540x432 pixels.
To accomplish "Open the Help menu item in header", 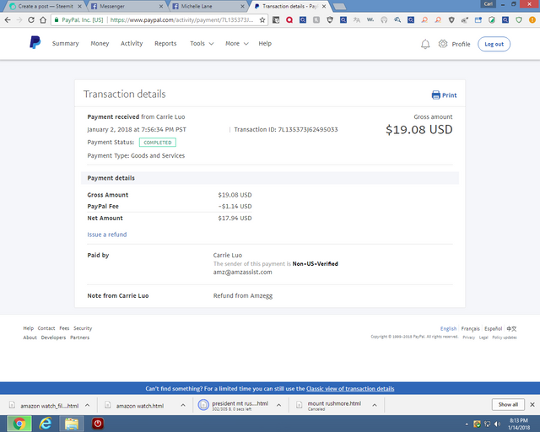I will point(265,43).
